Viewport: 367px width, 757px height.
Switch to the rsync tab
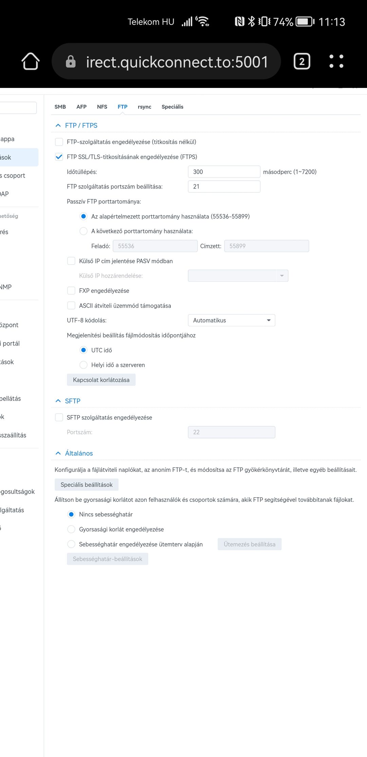tap(145, 107)
